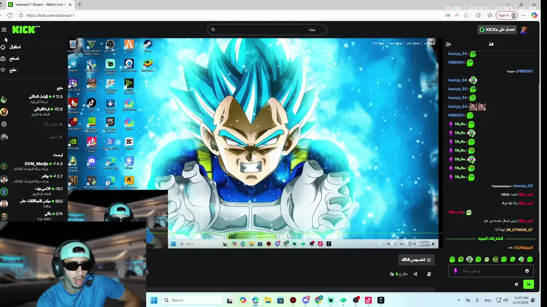Click the share icon below stream
This screenshot has width=547, height=307.
(x=415, y=274)
